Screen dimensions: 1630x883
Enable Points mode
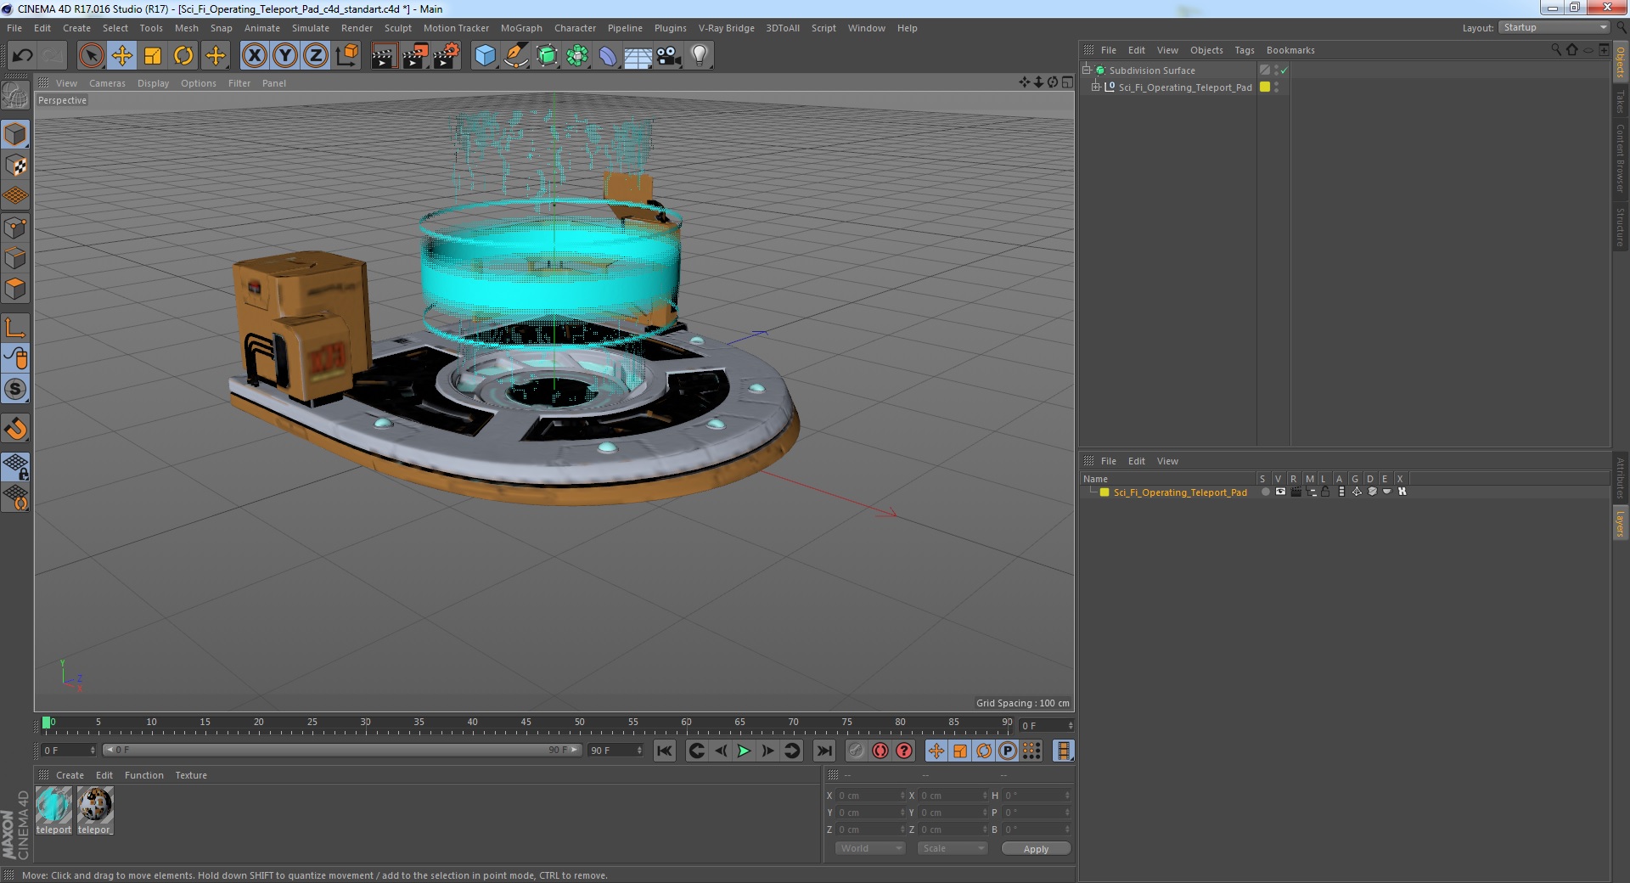point(15,227)
